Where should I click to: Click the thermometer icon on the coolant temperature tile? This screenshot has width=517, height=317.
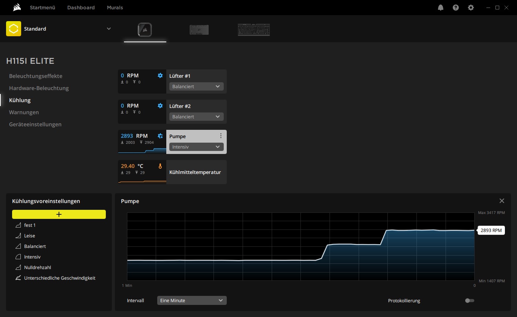pos(160,166)
